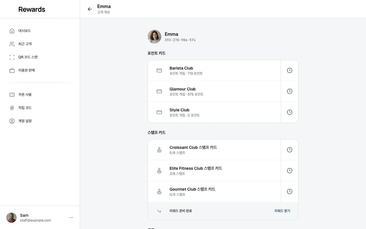Viewport: 366px width, 229px height.
Task: Open the Glamour Club points card
Action: tap(214, 91)
